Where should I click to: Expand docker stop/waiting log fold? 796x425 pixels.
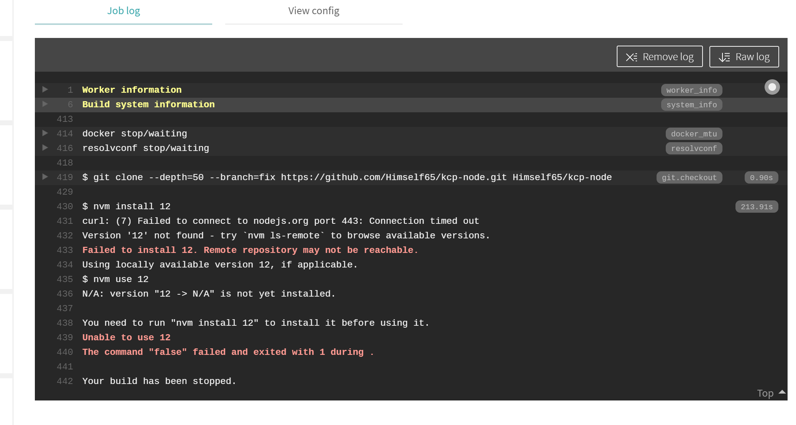[45, 133]
